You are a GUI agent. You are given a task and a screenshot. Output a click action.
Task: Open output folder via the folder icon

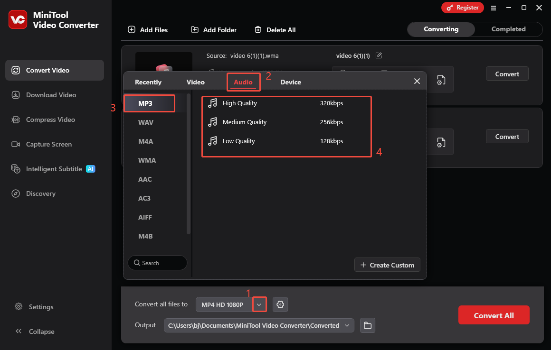point(367,325)
